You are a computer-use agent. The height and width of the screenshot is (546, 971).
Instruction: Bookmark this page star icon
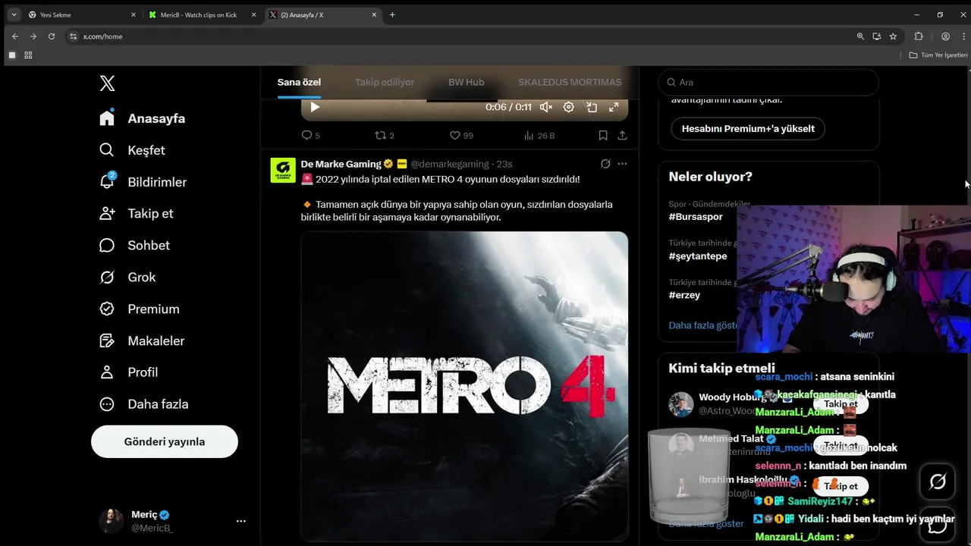[x=893, y=36]
